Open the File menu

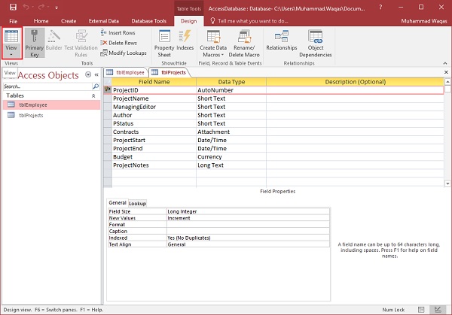coord(13,21)
